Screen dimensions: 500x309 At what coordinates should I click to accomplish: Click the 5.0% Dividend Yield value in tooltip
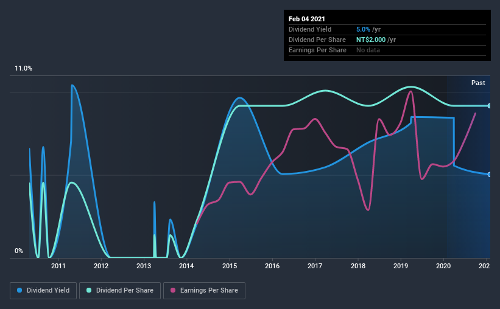point(363,29)
